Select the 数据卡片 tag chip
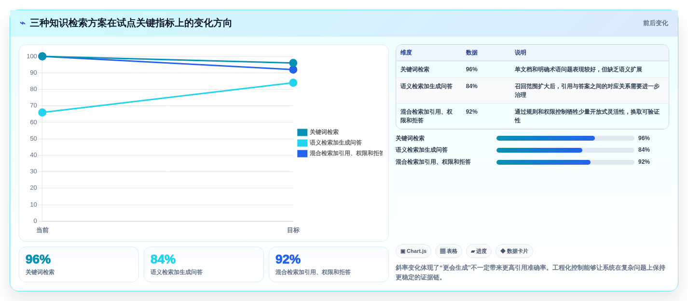This screenshot has height=301, width=688. 514,251
